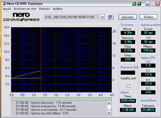Close the Nero CD-DVD window
This screenshot has width=161, height=118.
tap(158, 4)
